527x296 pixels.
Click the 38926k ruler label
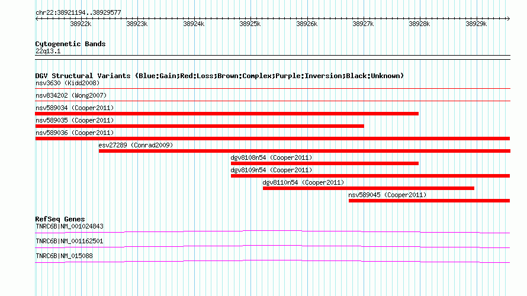click(x=307, y=24)
